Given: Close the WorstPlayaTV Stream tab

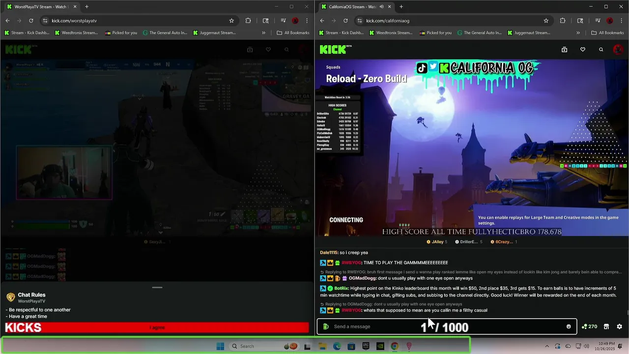Looking at the screenshot, I should 75,7.
